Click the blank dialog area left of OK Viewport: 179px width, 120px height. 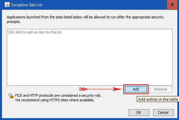point(65,112)
